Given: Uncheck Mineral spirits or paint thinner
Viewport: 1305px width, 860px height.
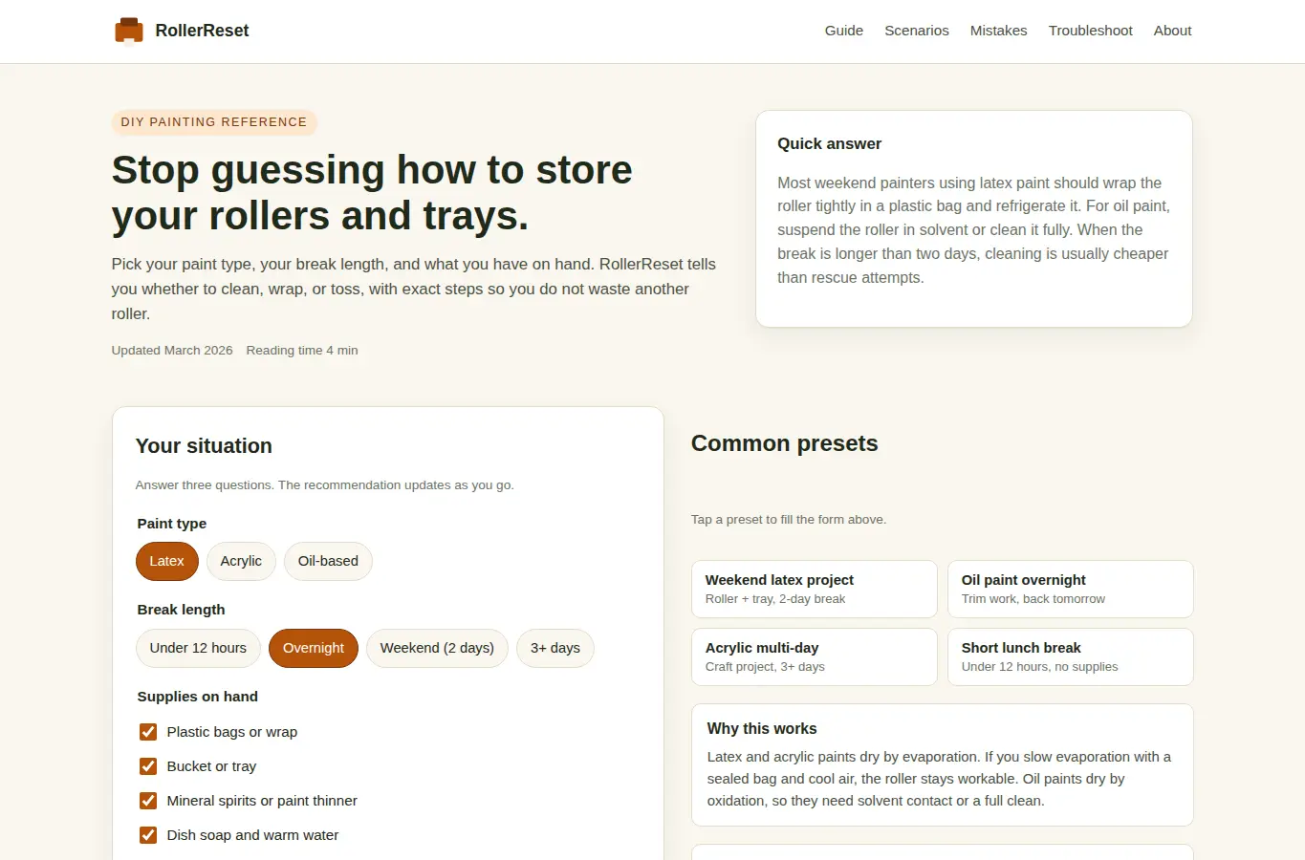Looking at the screenshot, I should point(148,801).
